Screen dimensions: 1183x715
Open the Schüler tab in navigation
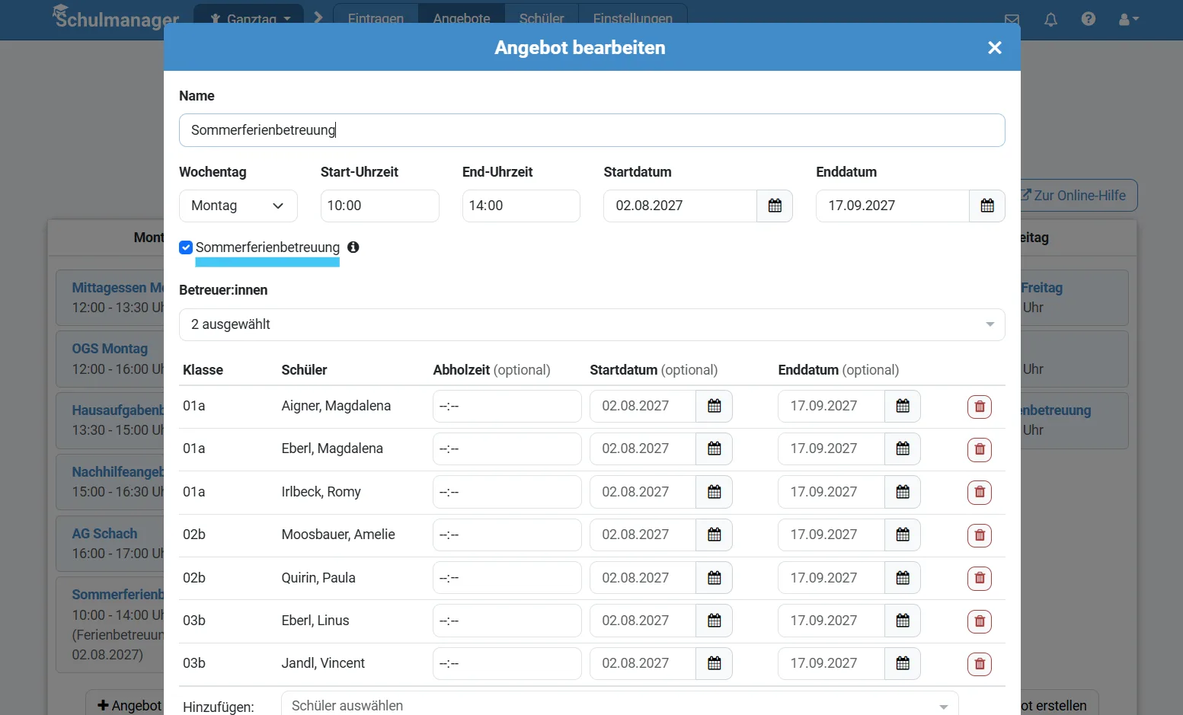[x=542, y=19]
